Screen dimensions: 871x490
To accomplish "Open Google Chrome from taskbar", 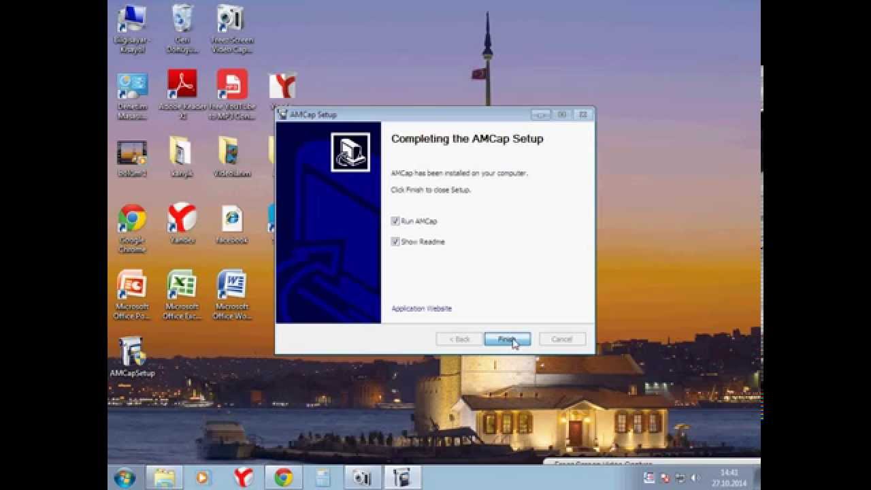I will 284,478.
